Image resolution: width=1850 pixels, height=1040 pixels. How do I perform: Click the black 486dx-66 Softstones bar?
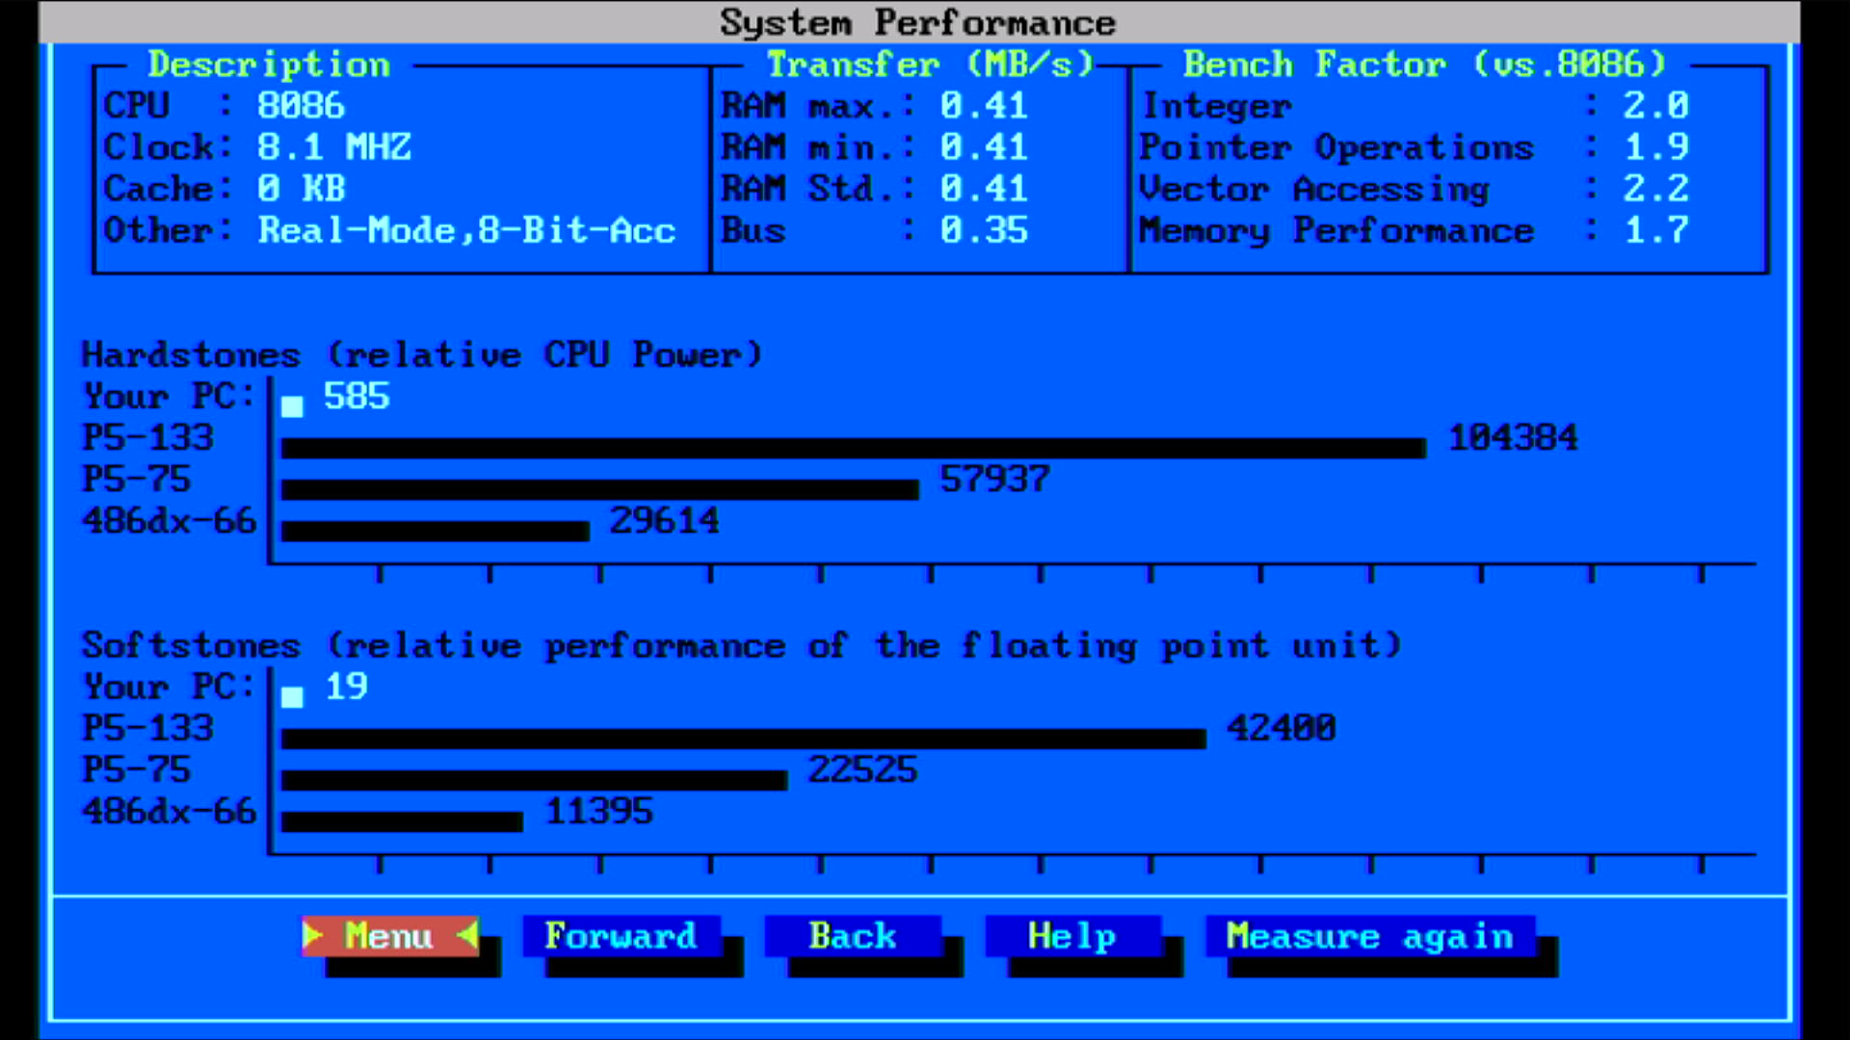[x=402, y=821]
